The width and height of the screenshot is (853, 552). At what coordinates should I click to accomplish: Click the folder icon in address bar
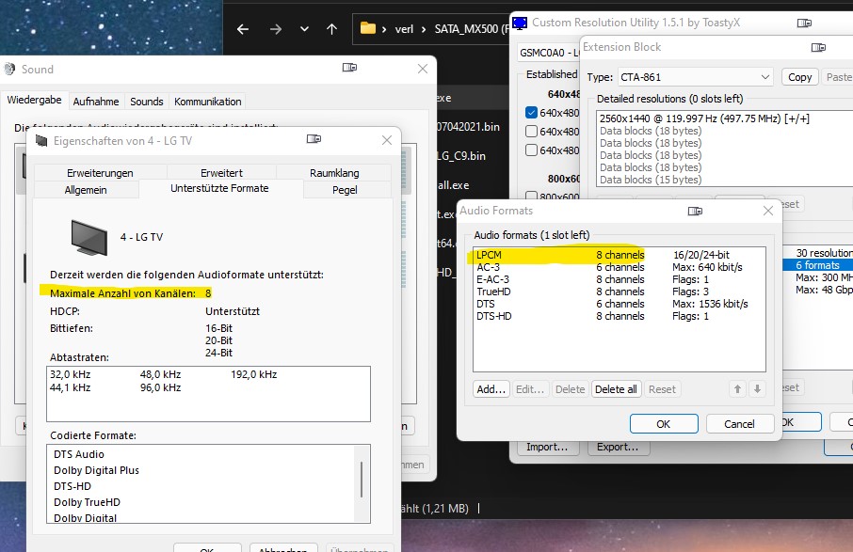(x=368, y=28)
